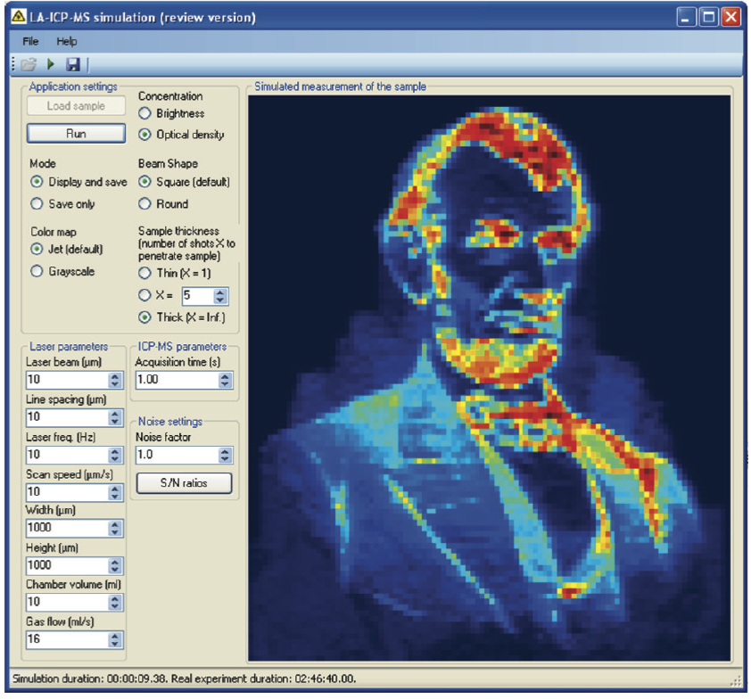
Task: Pick Grayscale color map
Action: tap(37, 271)
